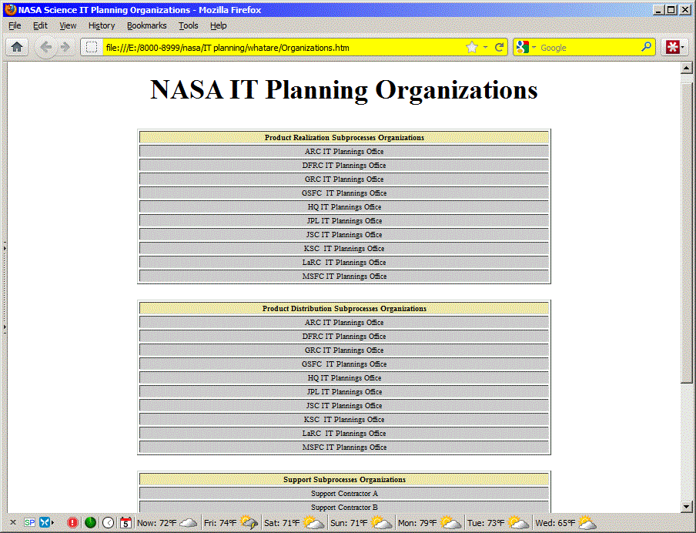Click 'Support Subprocesses Organizations' header
Screen dimensions: 696x533
pyautogui.click(x=344, y=480)
